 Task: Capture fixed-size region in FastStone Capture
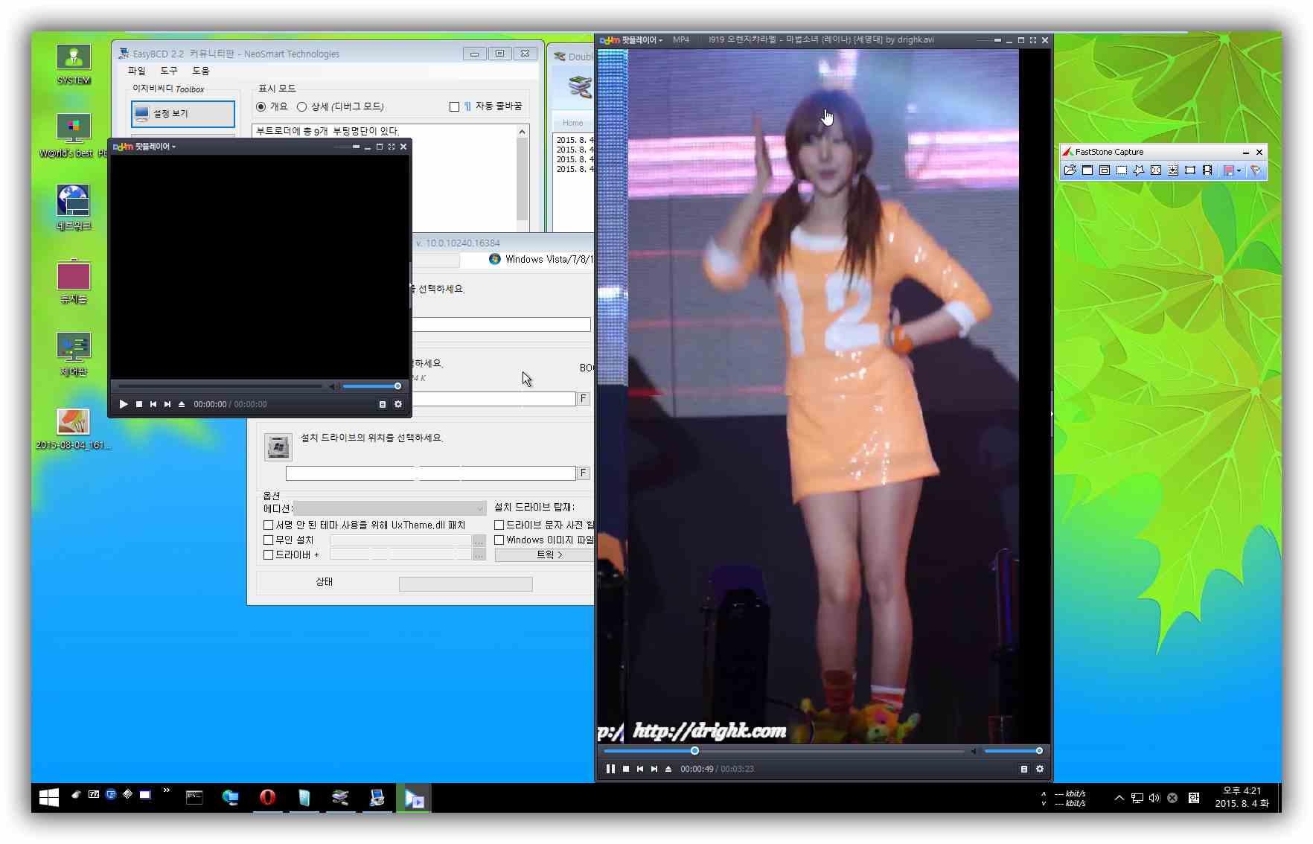pos(1190,170)
